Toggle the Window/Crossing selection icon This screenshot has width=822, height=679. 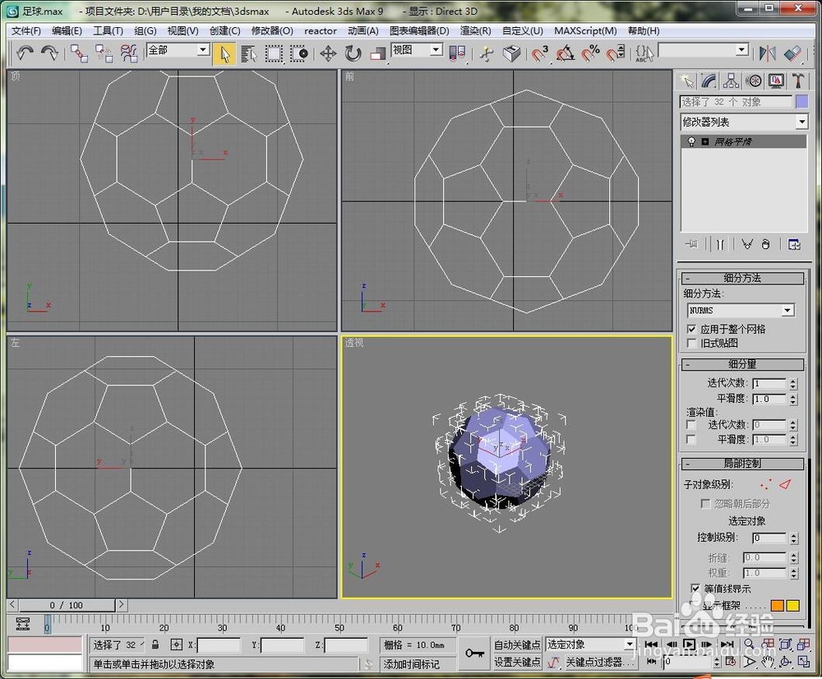(299, 54)
